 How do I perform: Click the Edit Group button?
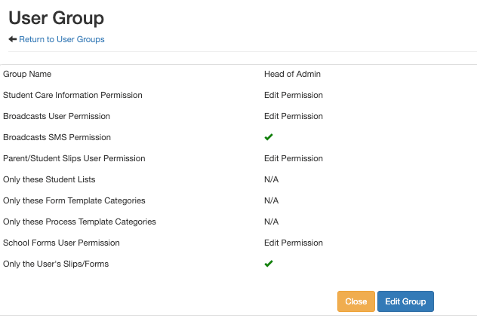(405, 301)
